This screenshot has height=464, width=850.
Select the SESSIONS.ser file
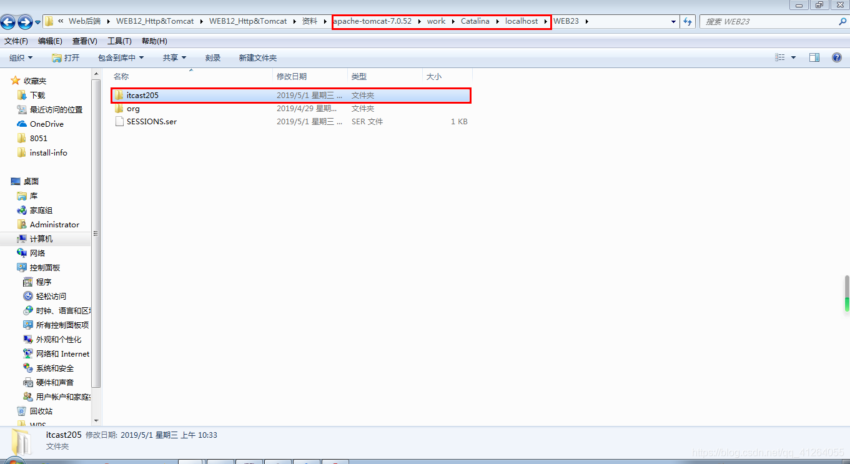pyautogui.click(x=291, y=122)
